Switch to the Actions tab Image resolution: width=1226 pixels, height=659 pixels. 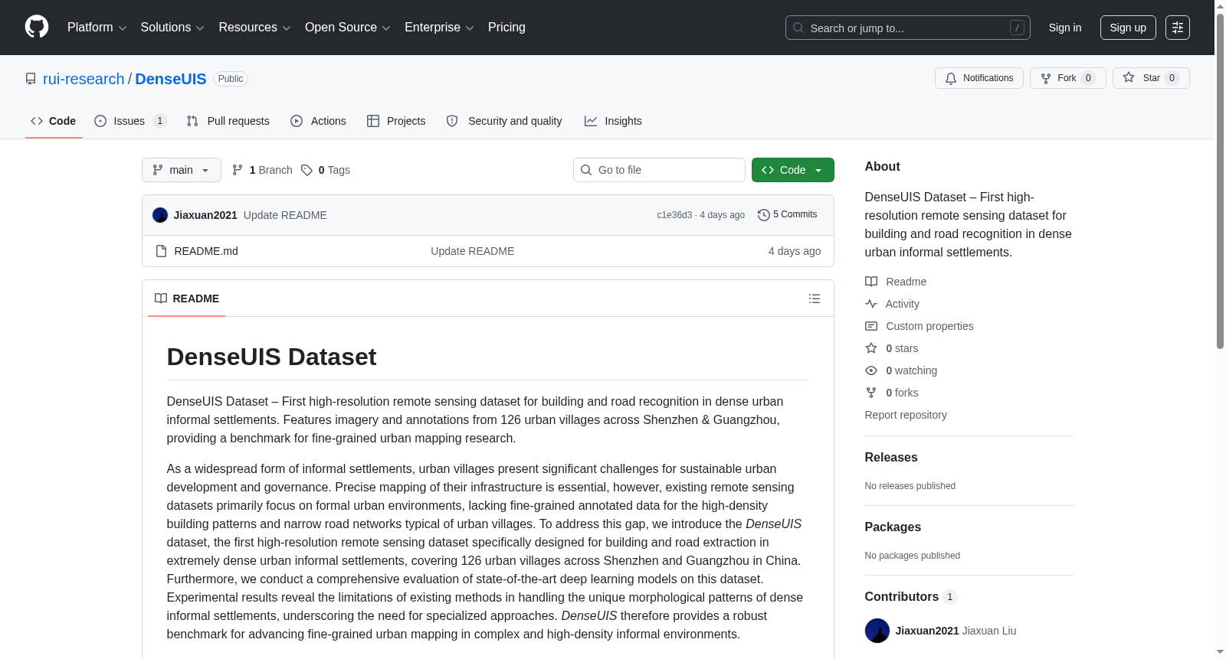319,121
